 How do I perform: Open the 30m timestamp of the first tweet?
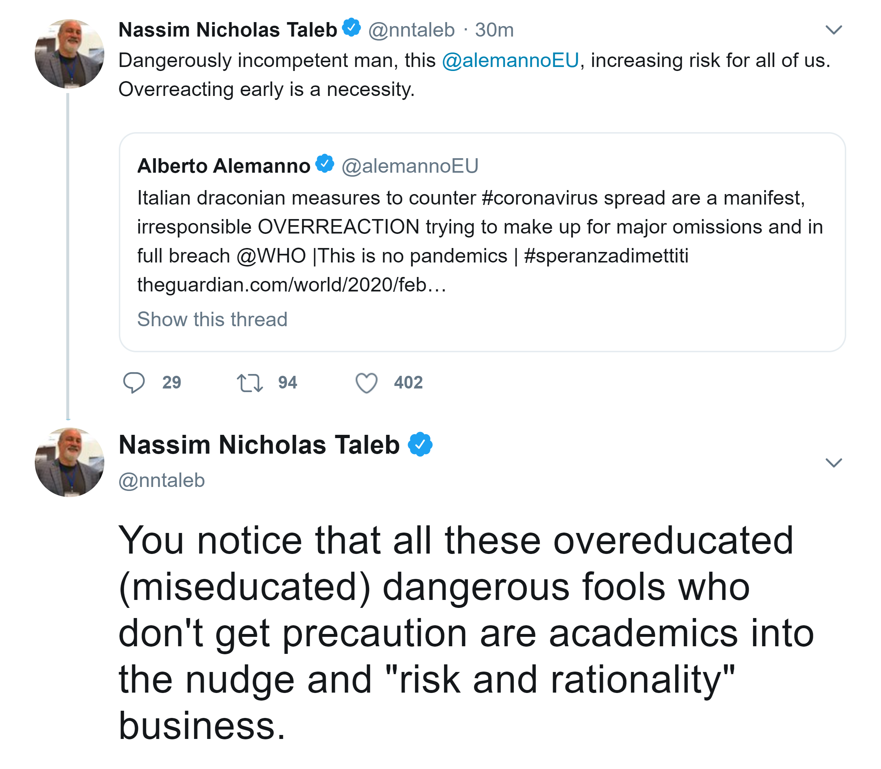494,30
